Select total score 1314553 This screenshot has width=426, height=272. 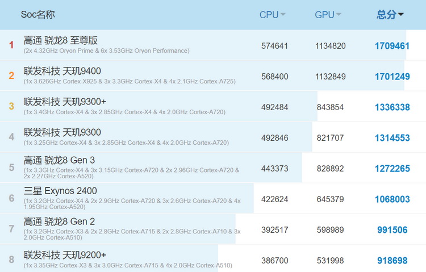[x=392, y=138]
